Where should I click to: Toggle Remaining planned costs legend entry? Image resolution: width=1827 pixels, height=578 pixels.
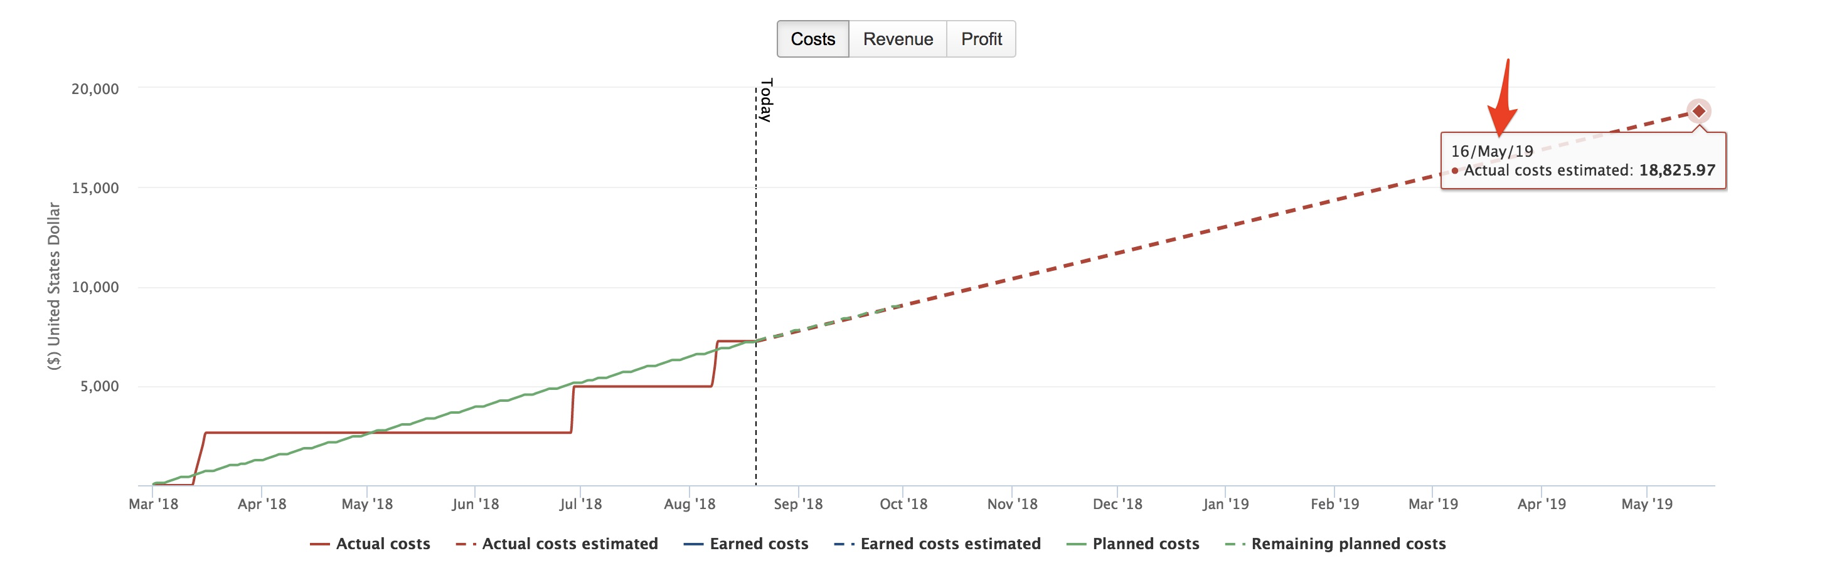click(x=1348, y=544)
